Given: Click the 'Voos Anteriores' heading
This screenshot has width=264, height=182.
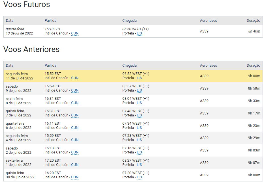Looking at the screenshot, I should (31, 49).
